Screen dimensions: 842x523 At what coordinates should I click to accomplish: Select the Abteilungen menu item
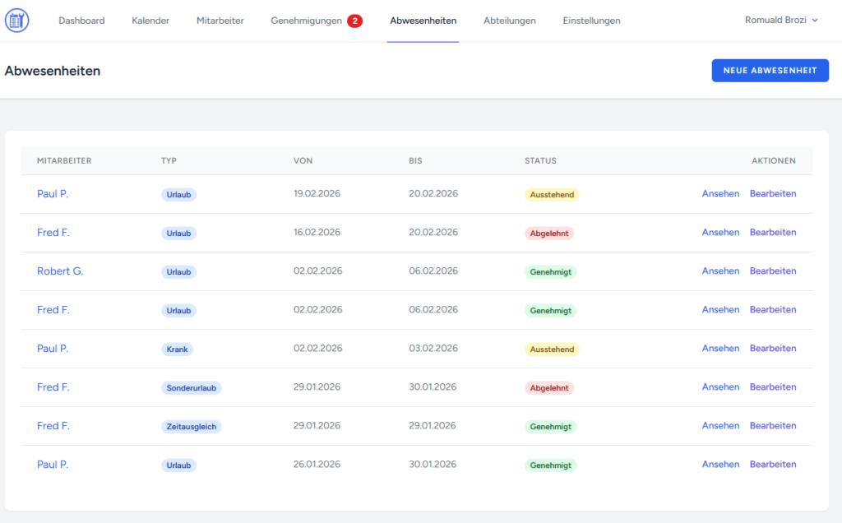click(509, 21)
